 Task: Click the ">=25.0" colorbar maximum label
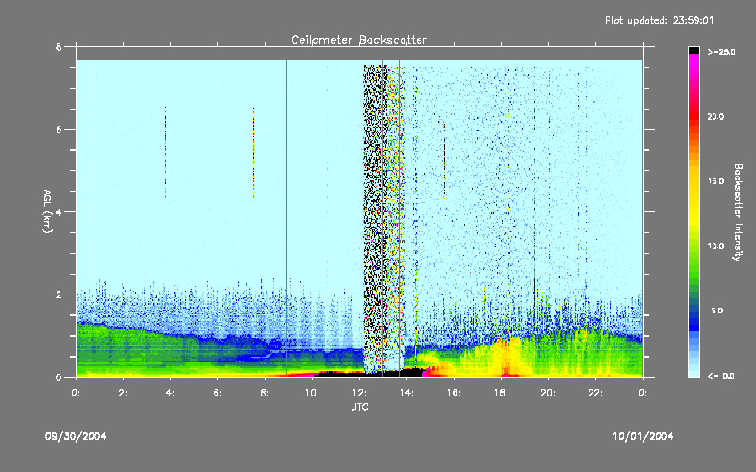(721, 52)
